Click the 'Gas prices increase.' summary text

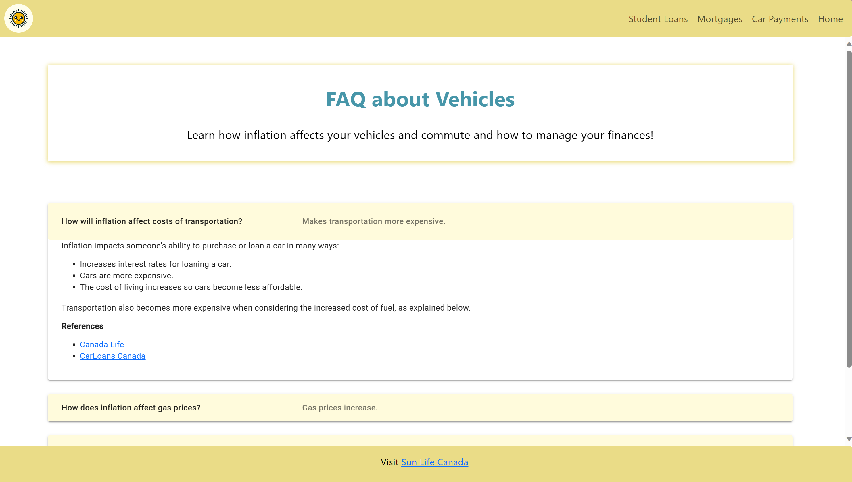coord(339,408)
